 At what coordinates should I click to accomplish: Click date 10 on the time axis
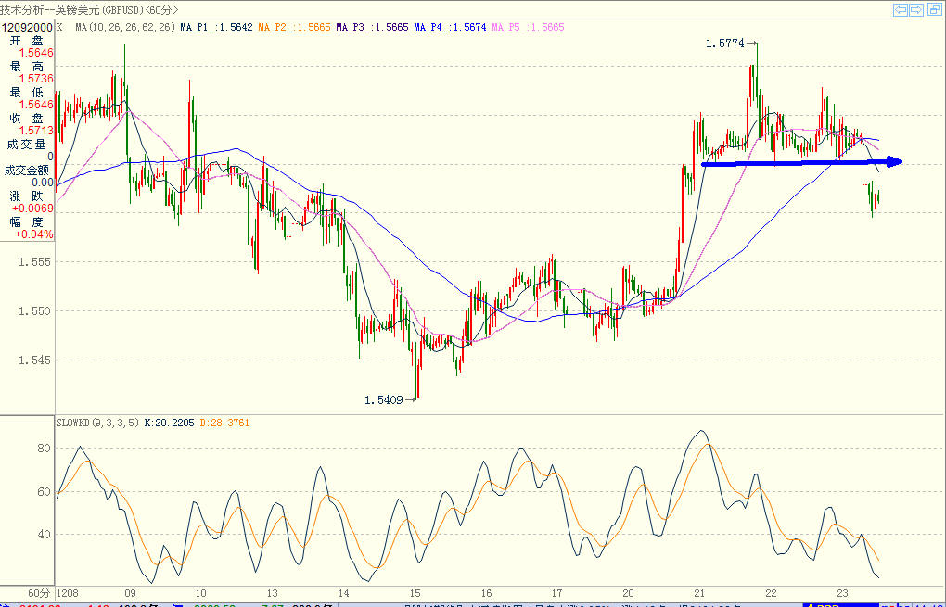pos(200,592)
